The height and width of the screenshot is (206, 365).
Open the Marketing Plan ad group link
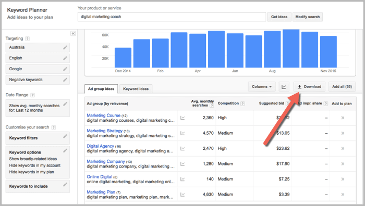pyautogui.click(x=101, y=192)
